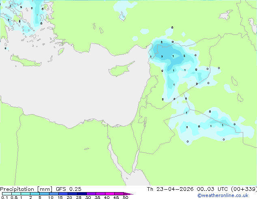
Task: Click the '00..03 UTC' time label
Action: [x=212, y=189]
